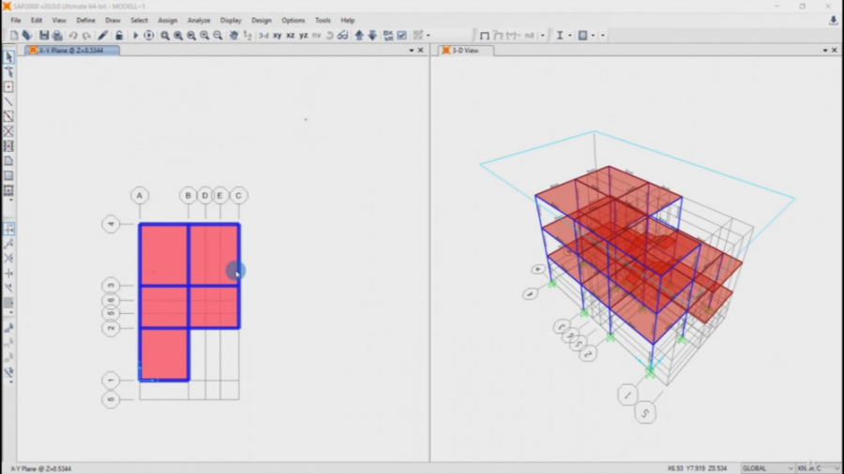Open the Analyze menu

(199, 21)
